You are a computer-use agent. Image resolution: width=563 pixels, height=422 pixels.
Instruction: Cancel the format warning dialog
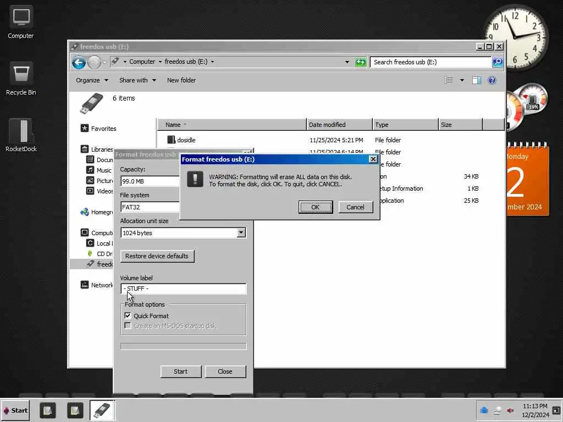[x=355, y=207]
